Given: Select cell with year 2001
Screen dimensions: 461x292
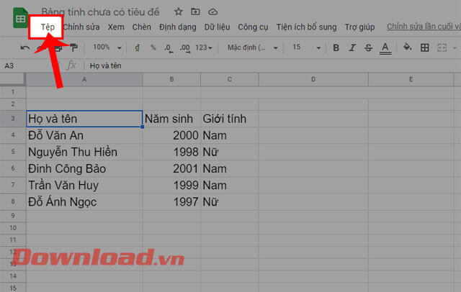Looking at the screenshot, I should pyautogui.click(x=171, y=169).
